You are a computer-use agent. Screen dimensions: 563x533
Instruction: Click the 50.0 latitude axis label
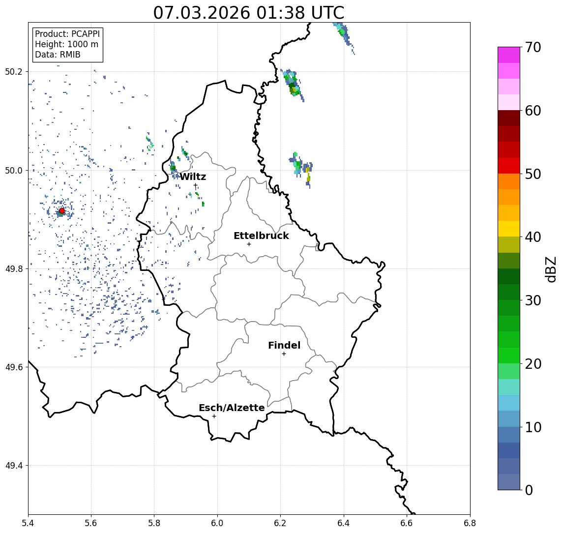point(13,170)
